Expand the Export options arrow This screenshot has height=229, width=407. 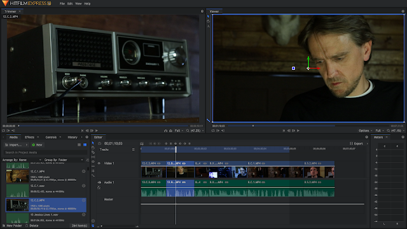pos(367,144)
